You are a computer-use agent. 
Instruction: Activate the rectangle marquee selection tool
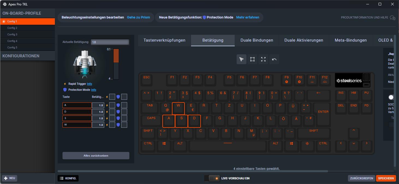[252, 59]
